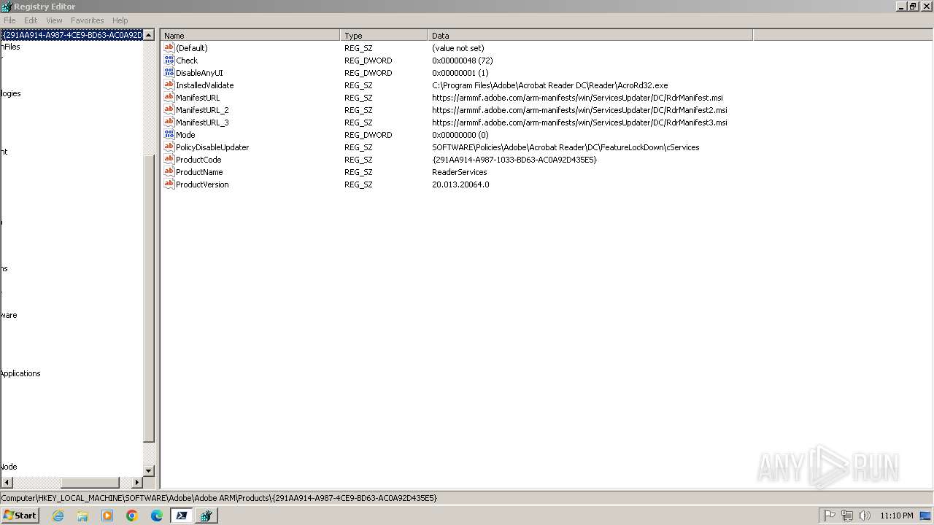
Task: Select the InstalledValidate value name
Action: tap(205, 85)
